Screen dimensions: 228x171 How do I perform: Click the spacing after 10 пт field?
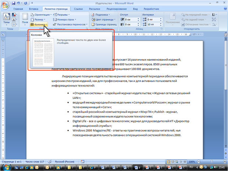(x=153, y=24)
